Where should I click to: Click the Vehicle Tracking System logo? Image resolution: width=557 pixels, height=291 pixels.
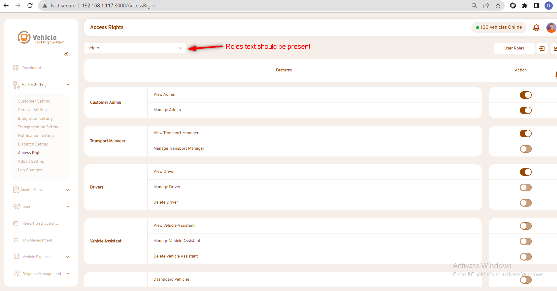[x=41, y=38]
